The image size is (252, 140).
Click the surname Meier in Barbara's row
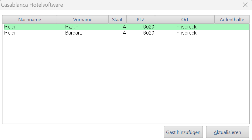pos(10,33)
